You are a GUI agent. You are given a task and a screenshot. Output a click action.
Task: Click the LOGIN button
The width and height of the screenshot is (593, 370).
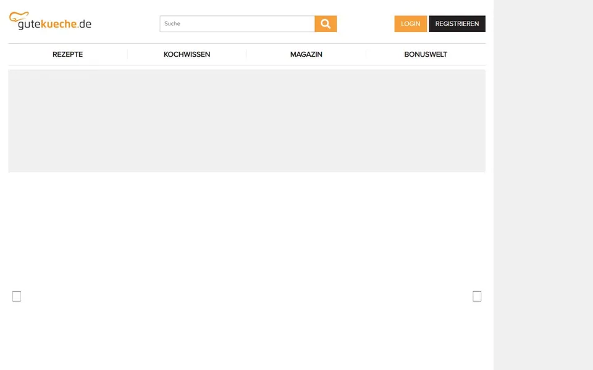point(410,24)
